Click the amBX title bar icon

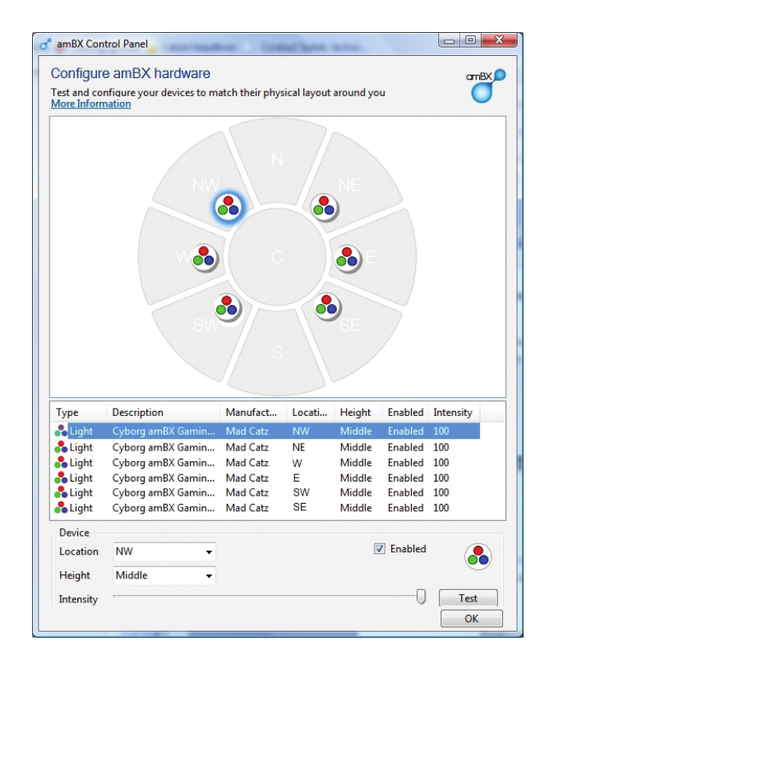coord(45,44)
